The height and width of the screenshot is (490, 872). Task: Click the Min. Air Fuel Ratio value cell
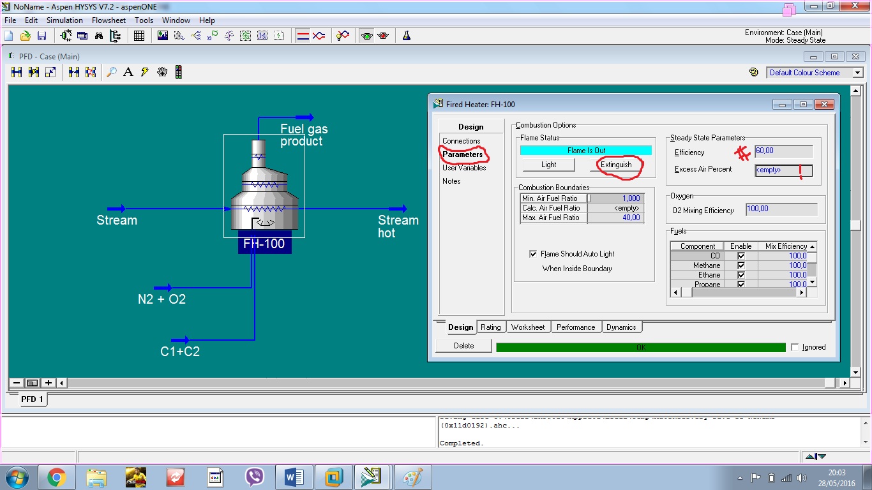pyautogui.click(x=616, y=198)
